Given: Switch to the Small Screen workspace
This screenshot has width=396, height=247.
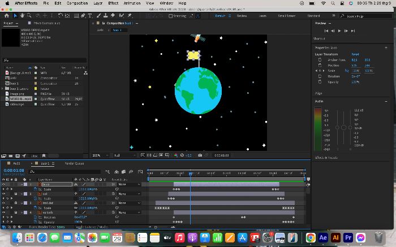Looking at the screenshot, I should [x=286, y=16].
